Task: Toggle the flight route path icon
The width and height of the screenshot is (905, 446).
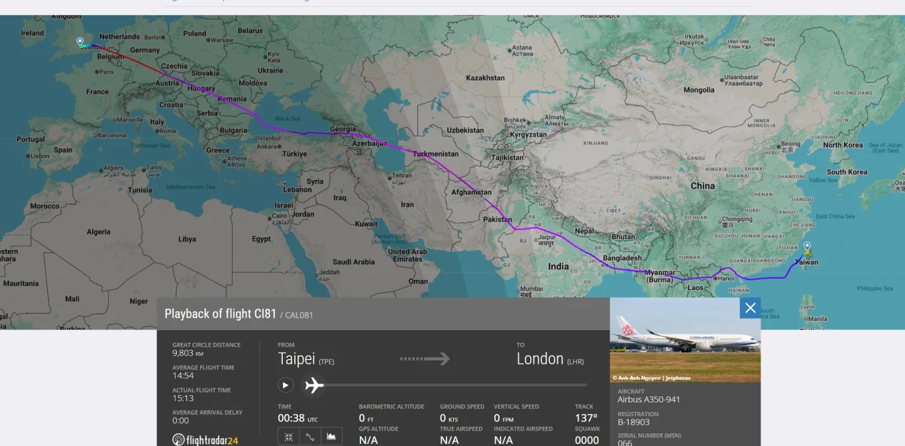Action: click(x=310, y=437)
